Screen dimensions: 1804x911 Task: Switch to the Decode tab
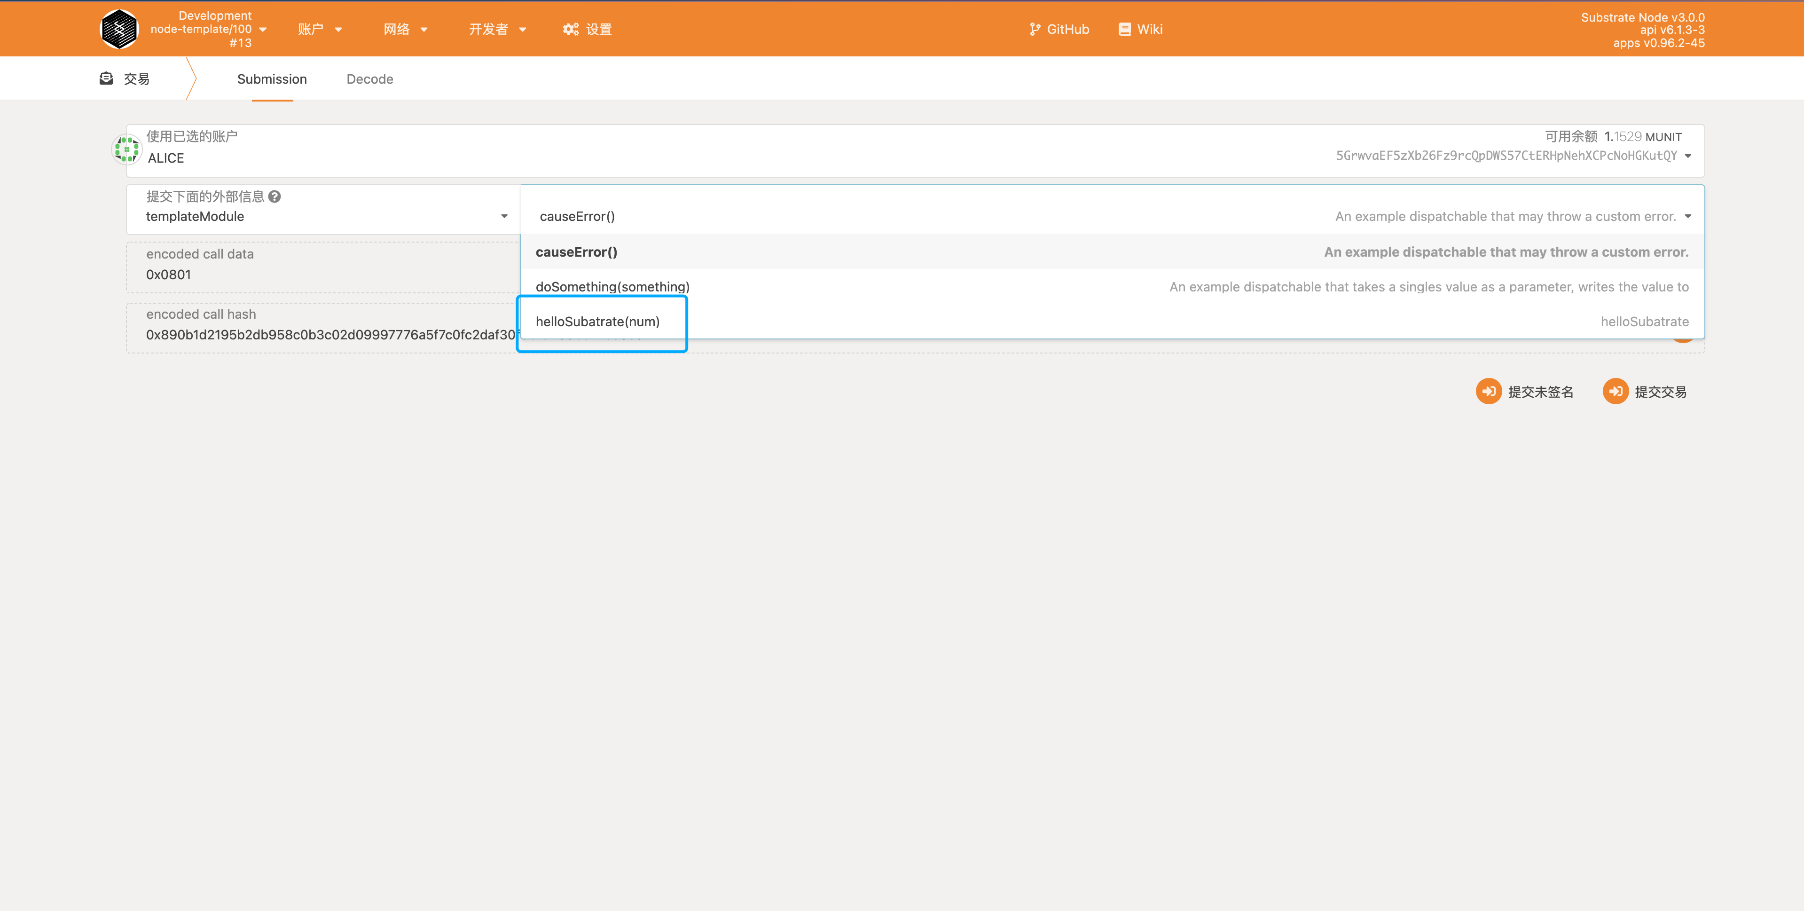370,79
